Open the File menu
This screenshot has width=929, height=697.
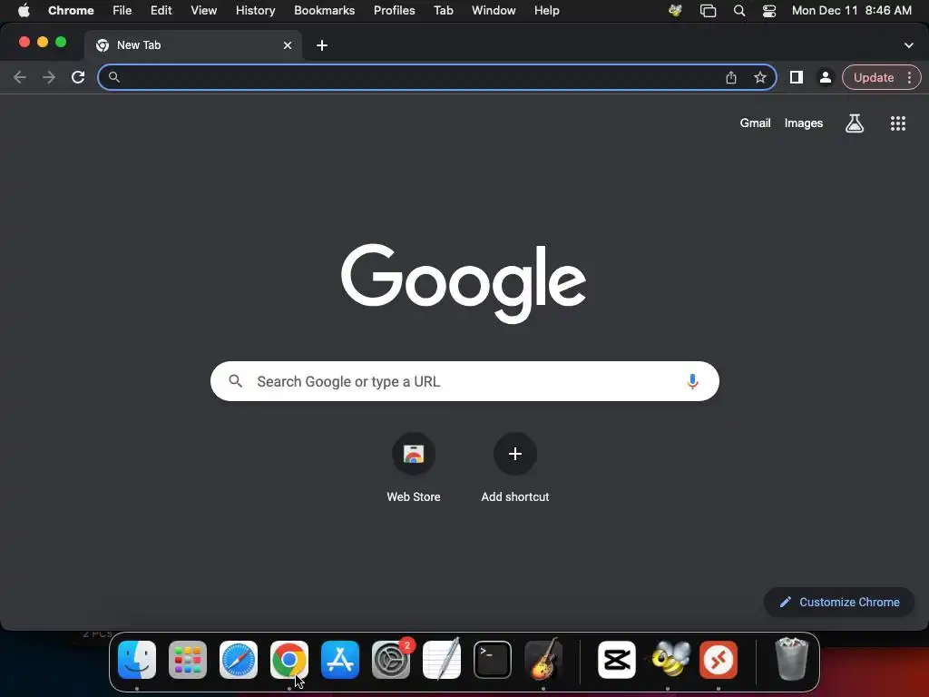pyautogui.click(x=122, y=11)
